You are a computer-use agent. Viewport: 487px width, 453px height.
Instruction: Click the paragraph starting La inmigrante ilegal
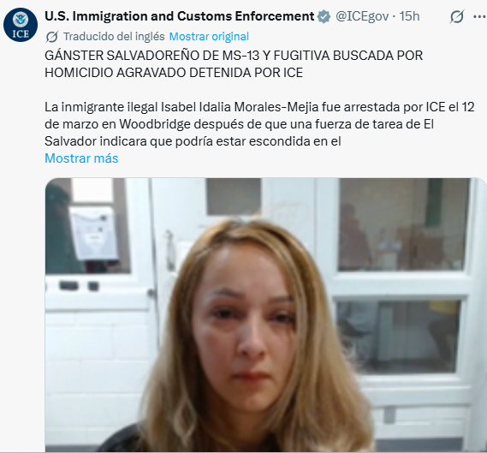[x=259, y=124]
